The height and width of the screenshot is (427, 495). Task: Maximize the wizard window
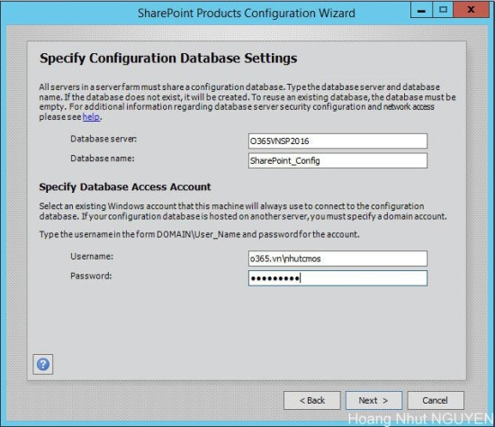click(x=443, y=10)
